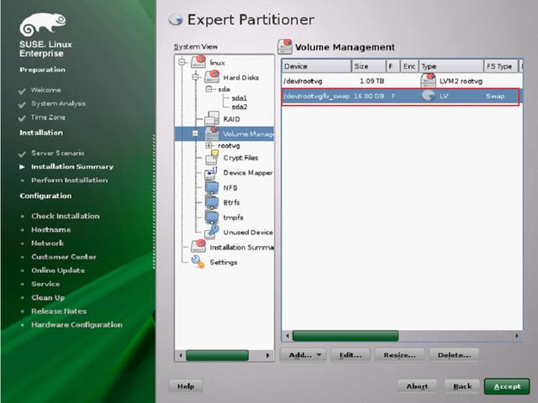Click Hardware Configuration in the sidebar

76,325
